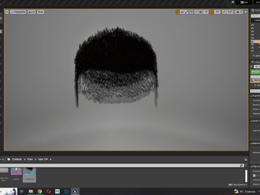Select the highlighted SM_ root component row
260x195 pixels.
click(255, 81)
